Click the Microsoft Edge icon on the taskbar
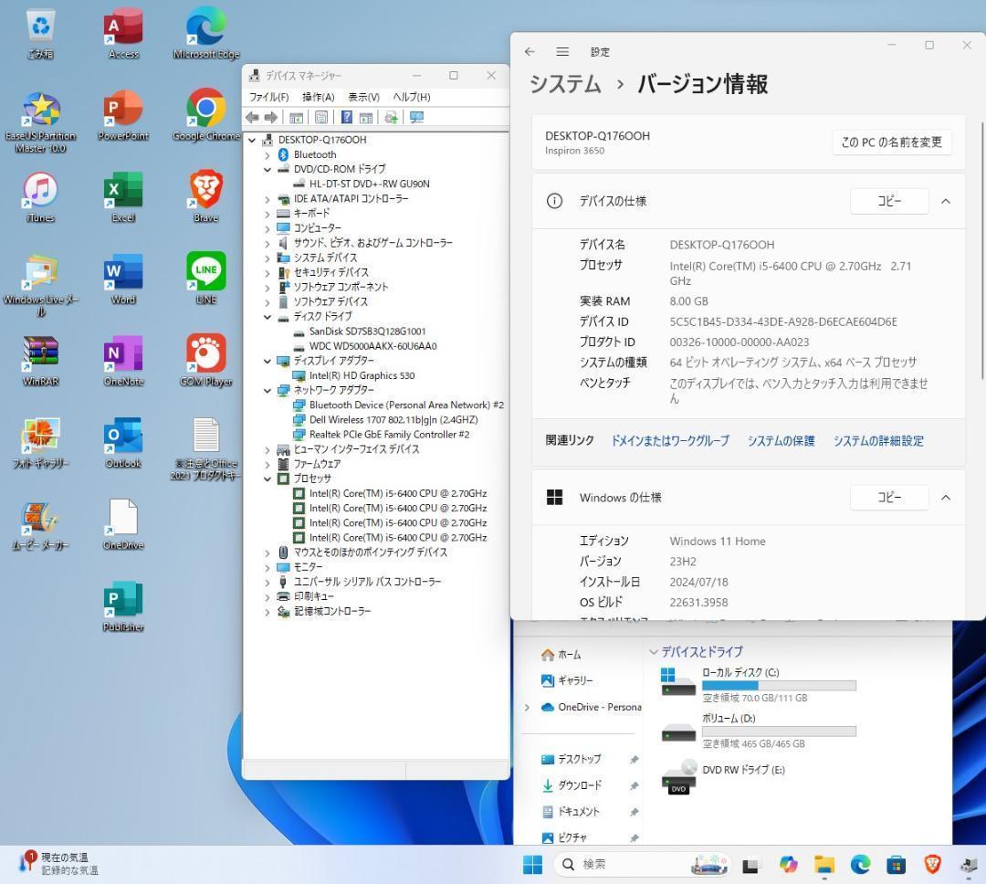 (858, 864)
